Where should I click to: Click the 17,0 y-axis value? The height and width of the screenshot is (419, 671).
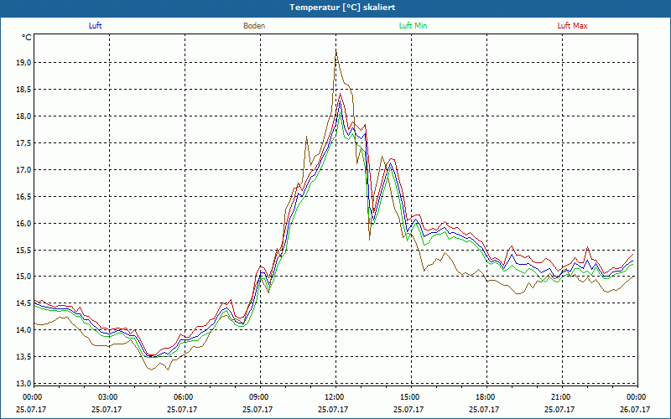25,170
